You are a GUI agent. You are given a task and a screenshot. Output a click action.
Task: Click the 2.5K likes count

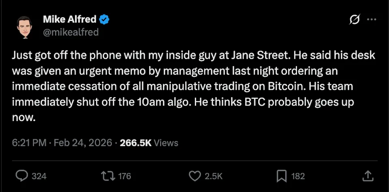[213, 176]
